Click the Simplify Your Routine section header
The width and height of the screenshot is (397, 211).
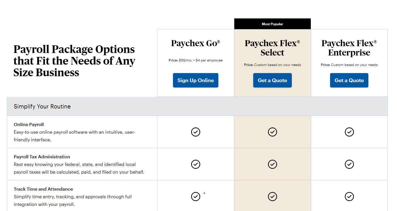(x=197, y=106)
